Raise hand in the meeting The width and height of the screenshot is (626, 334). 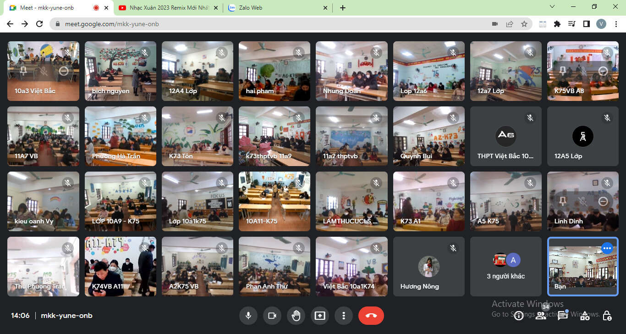tap(296, 316)
